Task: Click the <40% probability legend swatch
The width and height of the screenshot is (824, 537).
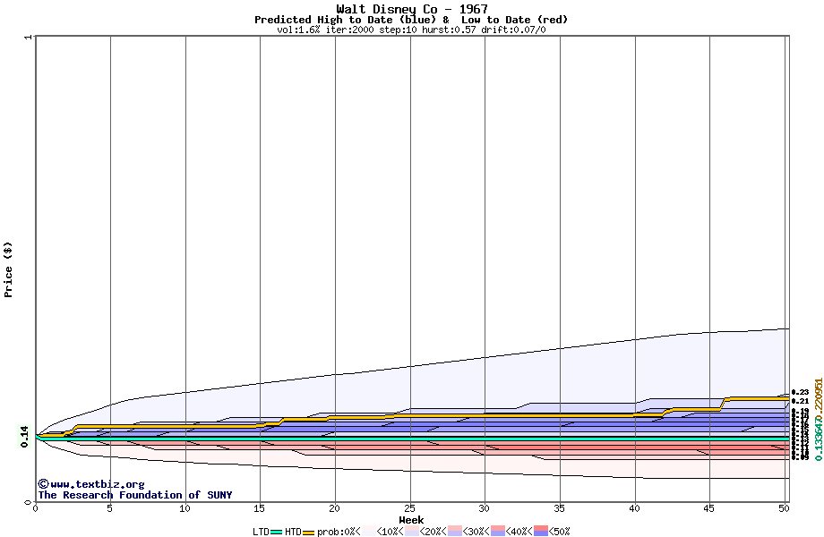Action: [498, 532]
